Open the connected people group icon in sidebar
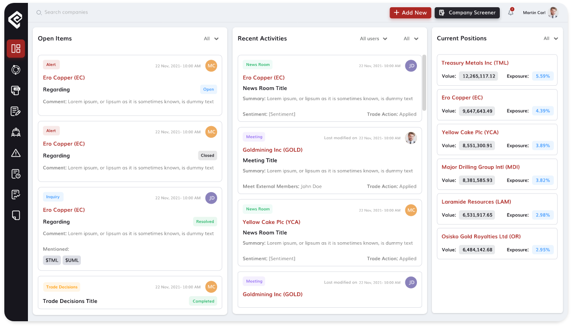572x327 pixels. click(x=16, y=132)
